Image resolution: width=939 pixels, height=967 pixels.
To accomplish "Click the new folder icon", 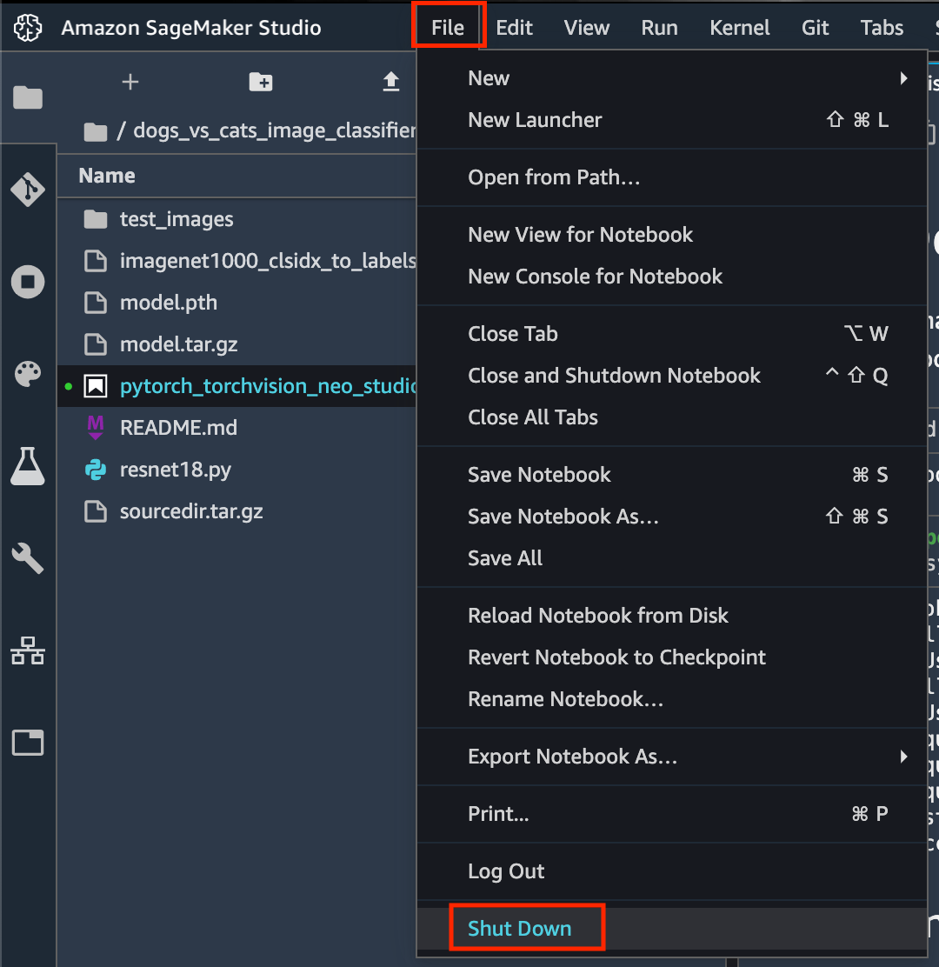I will pos(260,82).
